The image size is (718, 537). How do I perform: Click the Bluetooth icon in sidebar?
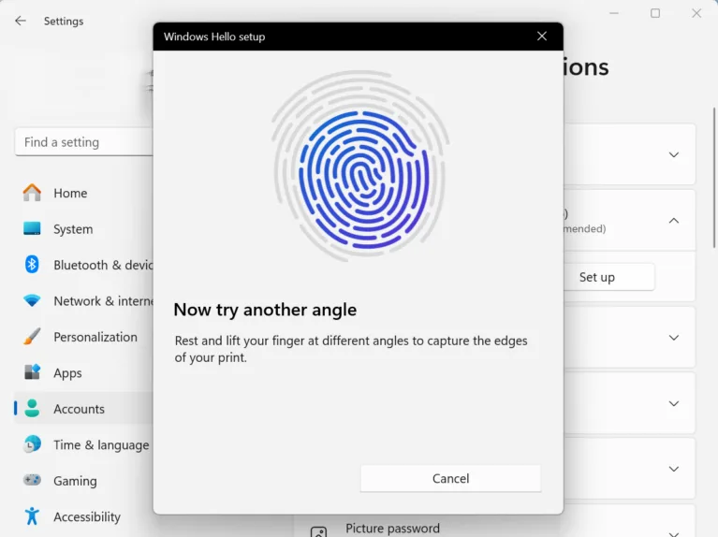pos(32,264)
